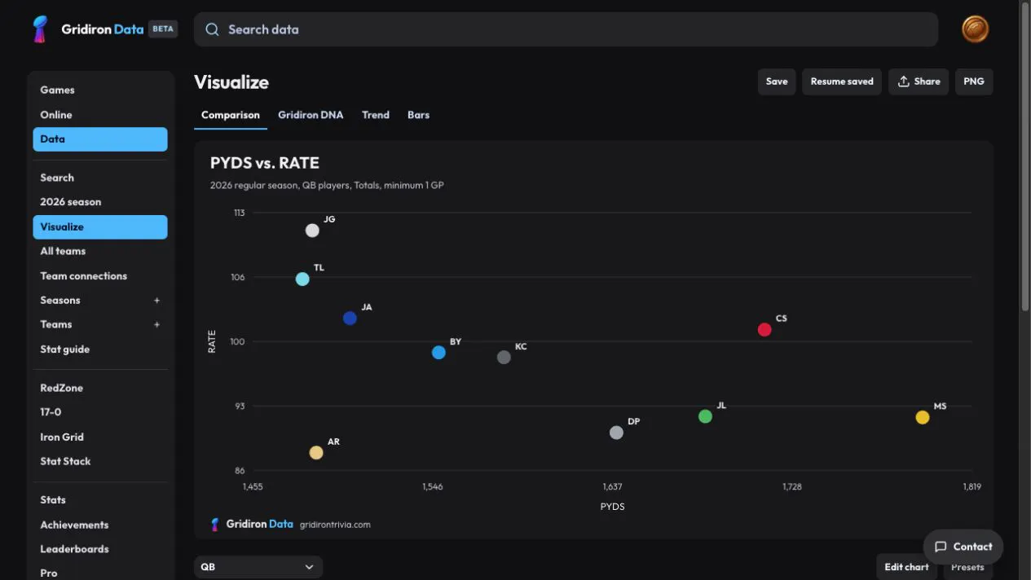Click the page vertical scrollbar
Screen dimensions: 1031x580
click(1025, 155)
